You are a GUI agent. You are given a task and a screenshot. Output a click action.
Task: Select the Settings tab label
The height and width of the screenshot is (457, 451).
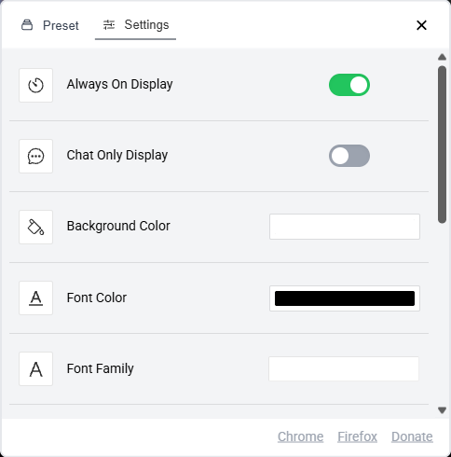point(146,24)
